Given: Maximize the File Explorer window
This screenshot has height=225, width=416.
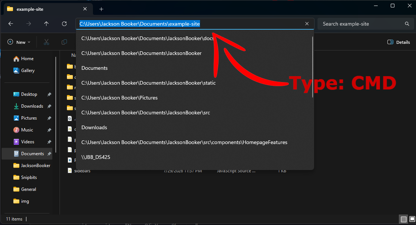Looking at the screenshot, I should click(393, 6).
